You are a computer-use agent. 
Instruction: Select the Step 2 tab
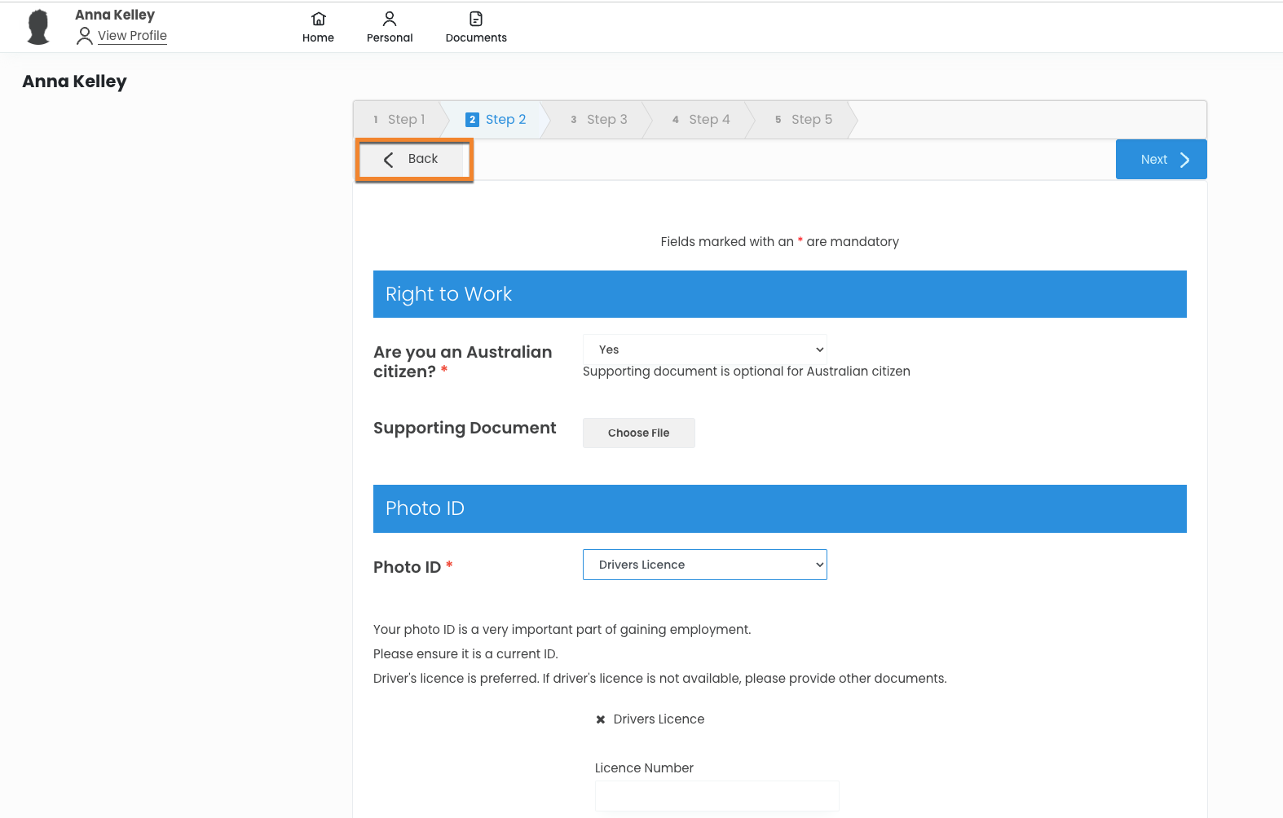click(x=496, y=120)
